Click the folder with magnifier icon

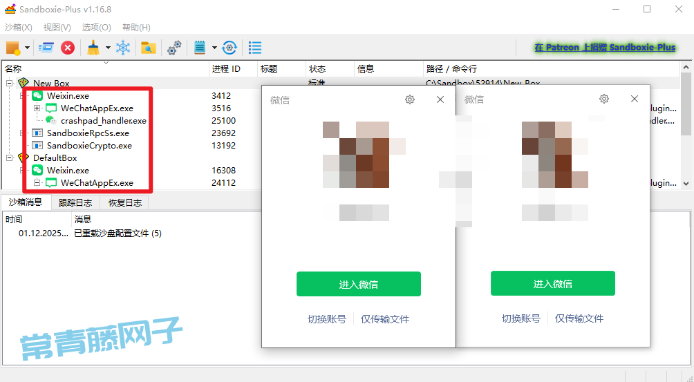tap(148, 48)
